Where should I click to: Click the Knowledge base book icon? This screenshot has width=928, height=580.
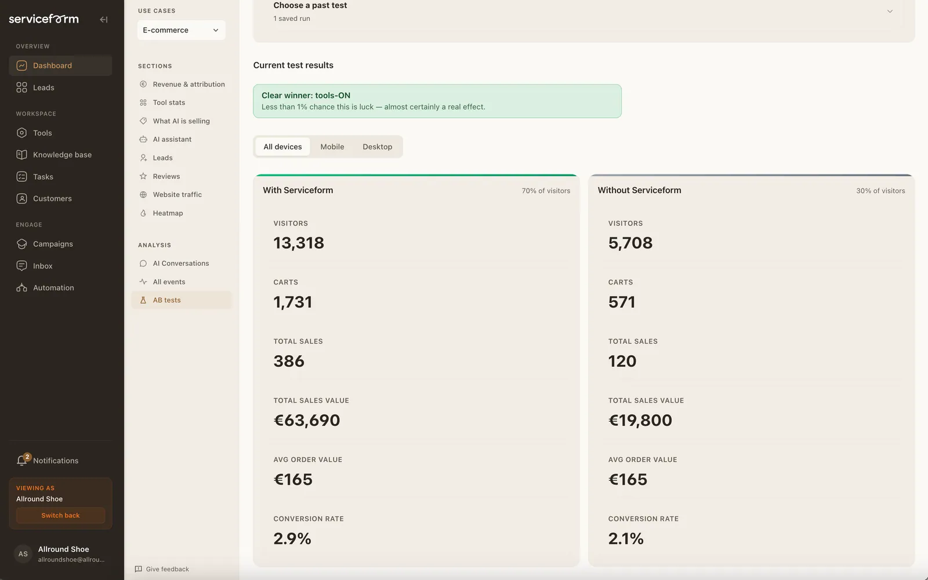pos(21,155)
